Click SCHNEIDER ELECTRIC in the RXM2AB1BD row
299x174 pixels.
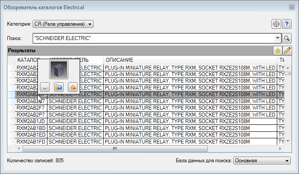click(x=75, y=128)
